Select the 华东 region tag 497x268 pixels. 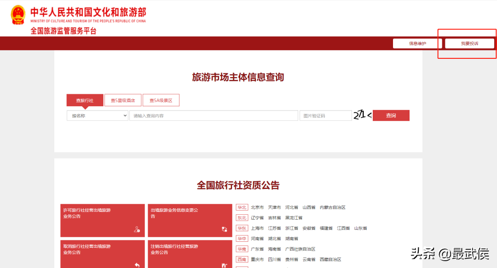(242, 228)
